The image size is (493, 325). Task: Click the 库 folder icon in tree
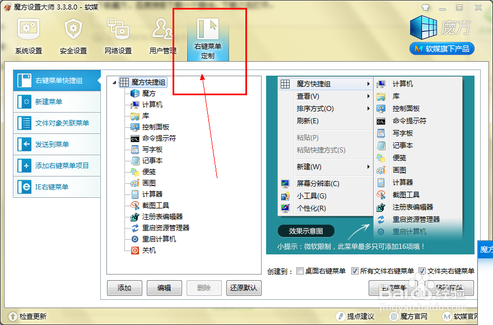point(135,116)
